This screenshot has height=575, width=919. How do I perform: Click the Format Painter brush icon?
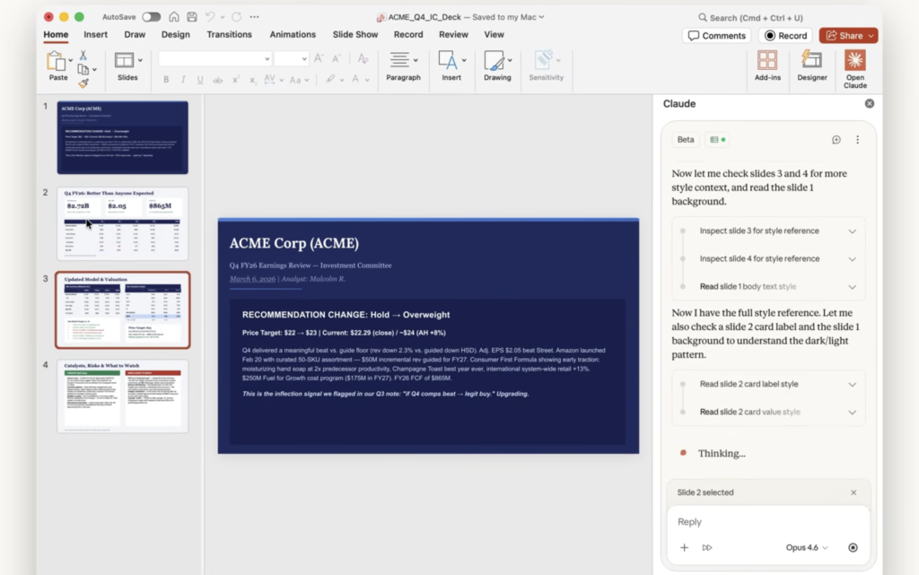point(83,83)
